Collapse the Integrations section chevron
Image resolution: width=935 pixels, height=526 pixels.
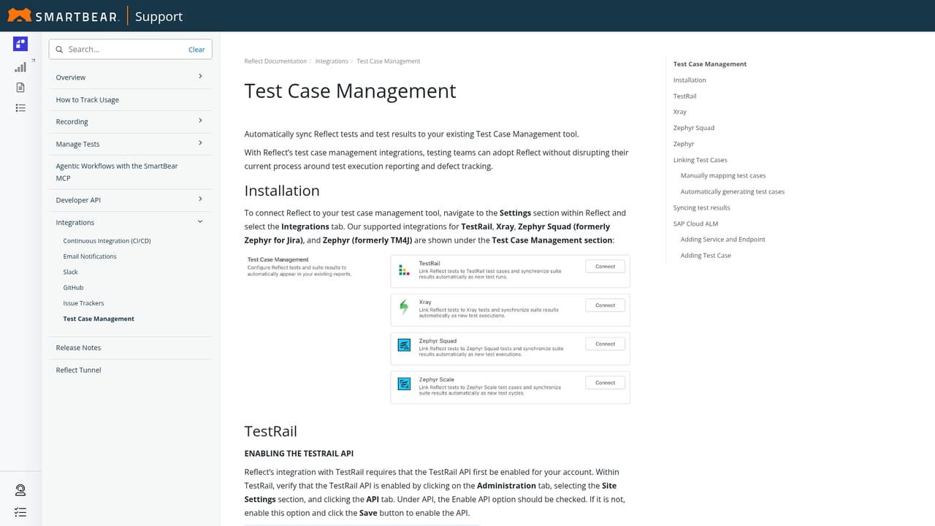click(x=200, y=221)
